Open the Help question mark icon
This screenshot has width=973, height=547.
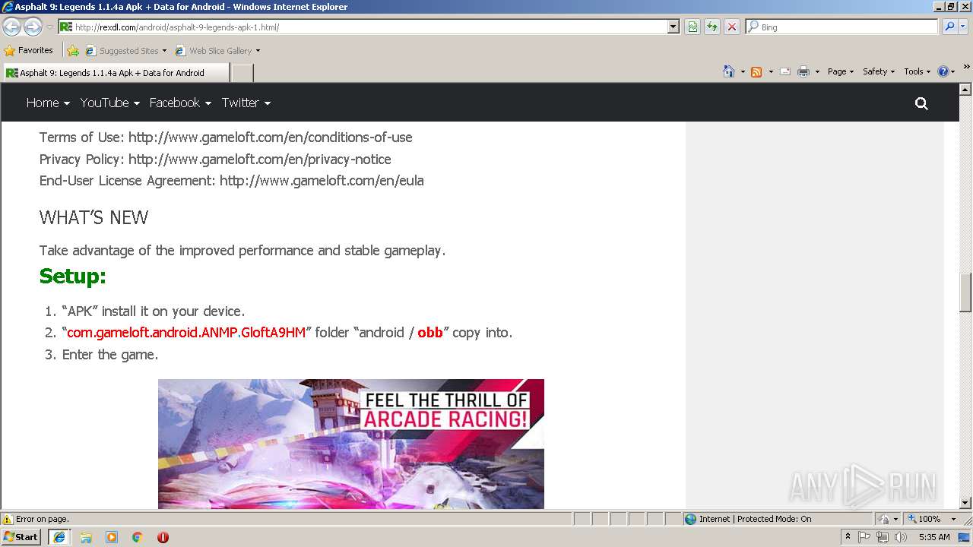coord(943,71)
